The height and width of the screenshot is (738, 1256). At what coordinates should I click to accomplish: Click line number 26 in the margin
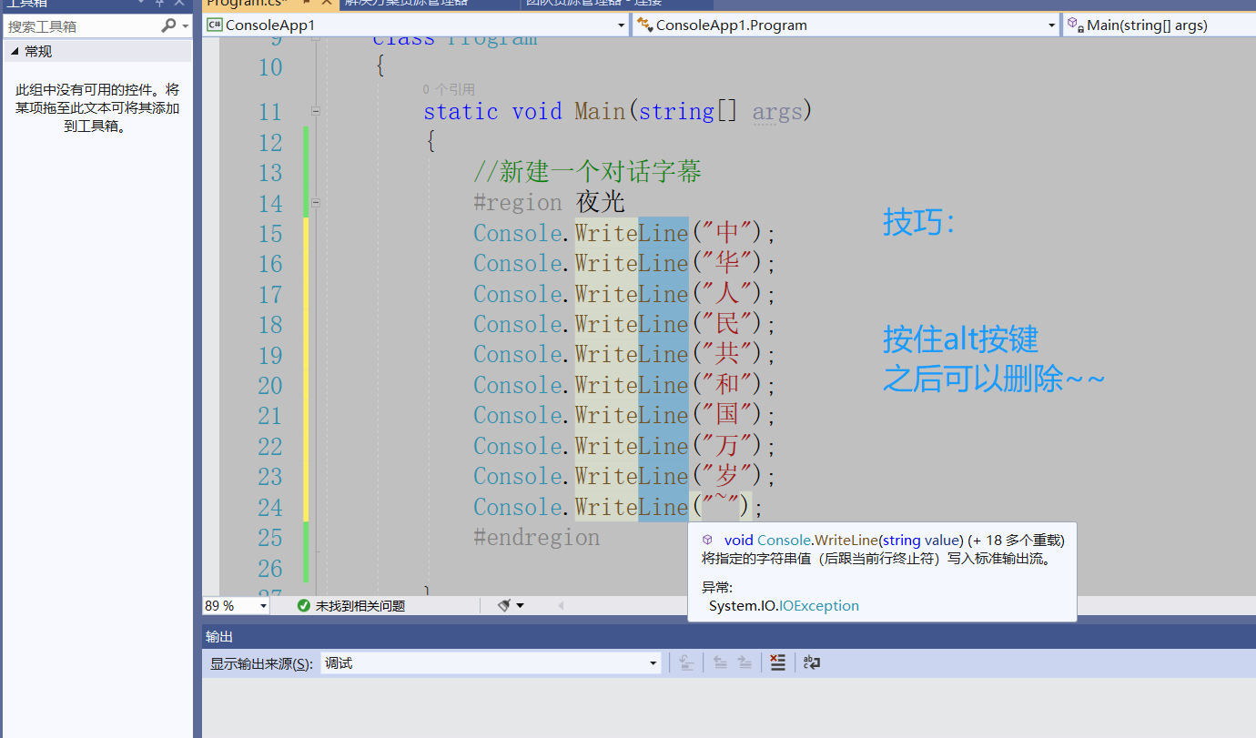pyautogui.click(x=270, y=569)
